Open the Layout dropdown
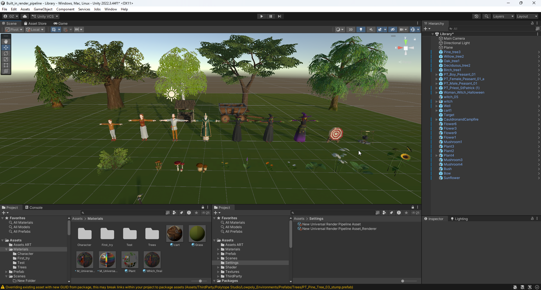 pos(527,16)
